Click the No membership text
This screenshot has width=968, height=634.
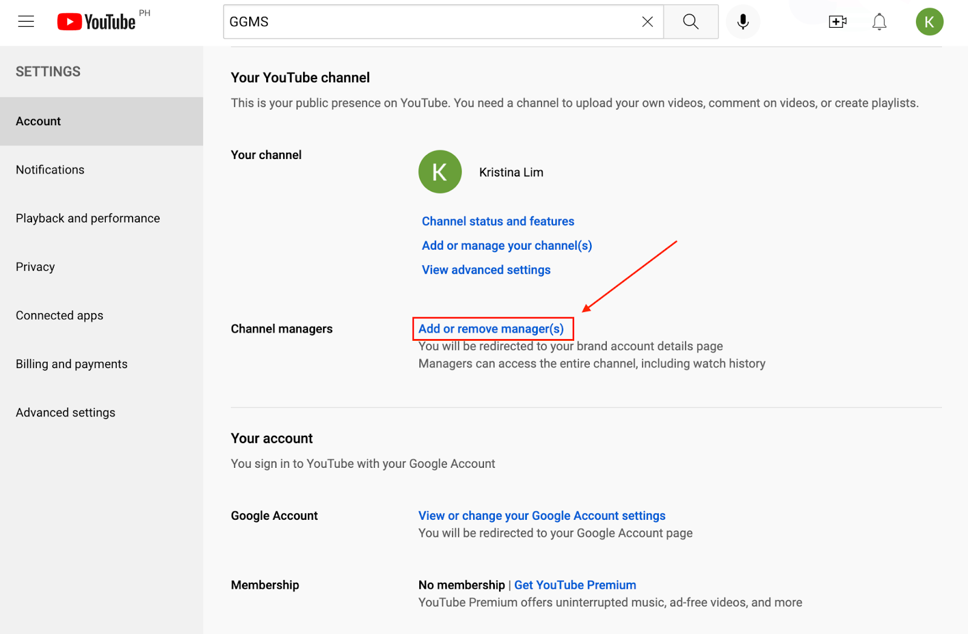pyautogui.click(x=462, y=585)
